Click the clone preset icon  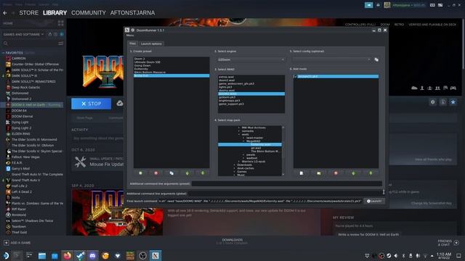click(x=171, y=173)
